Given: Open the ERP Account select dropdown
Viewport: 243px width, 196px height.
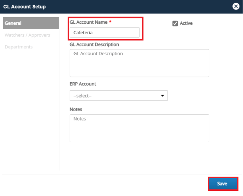Looking at the screenshot, I should 119,96.
